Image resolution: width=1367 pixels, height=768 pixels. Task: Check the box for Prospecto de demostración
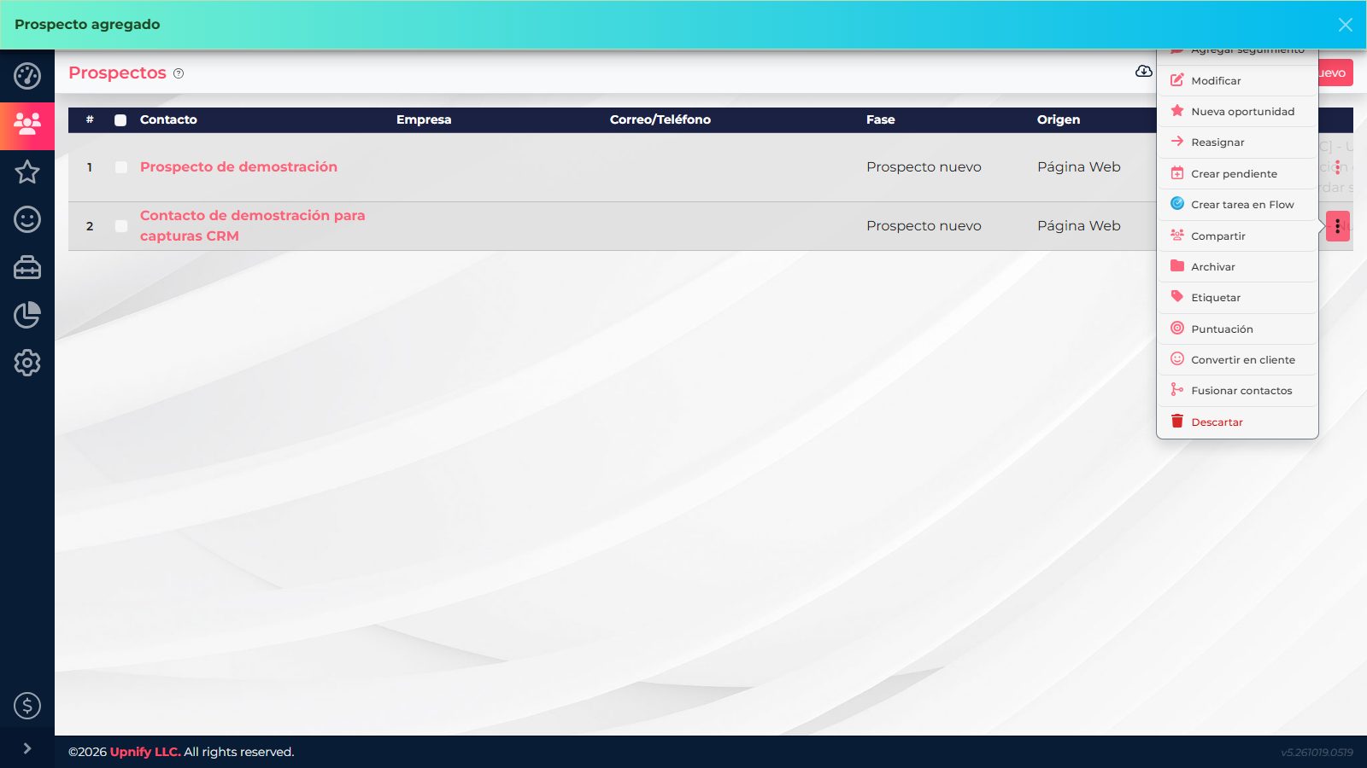coord(121,167)
